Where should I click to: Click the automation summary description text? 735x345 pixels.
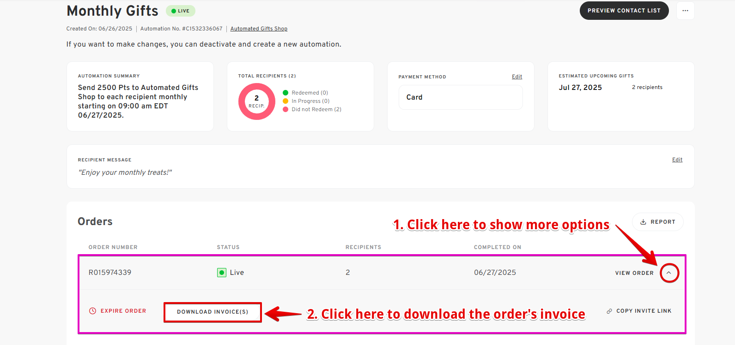point(138,101)
